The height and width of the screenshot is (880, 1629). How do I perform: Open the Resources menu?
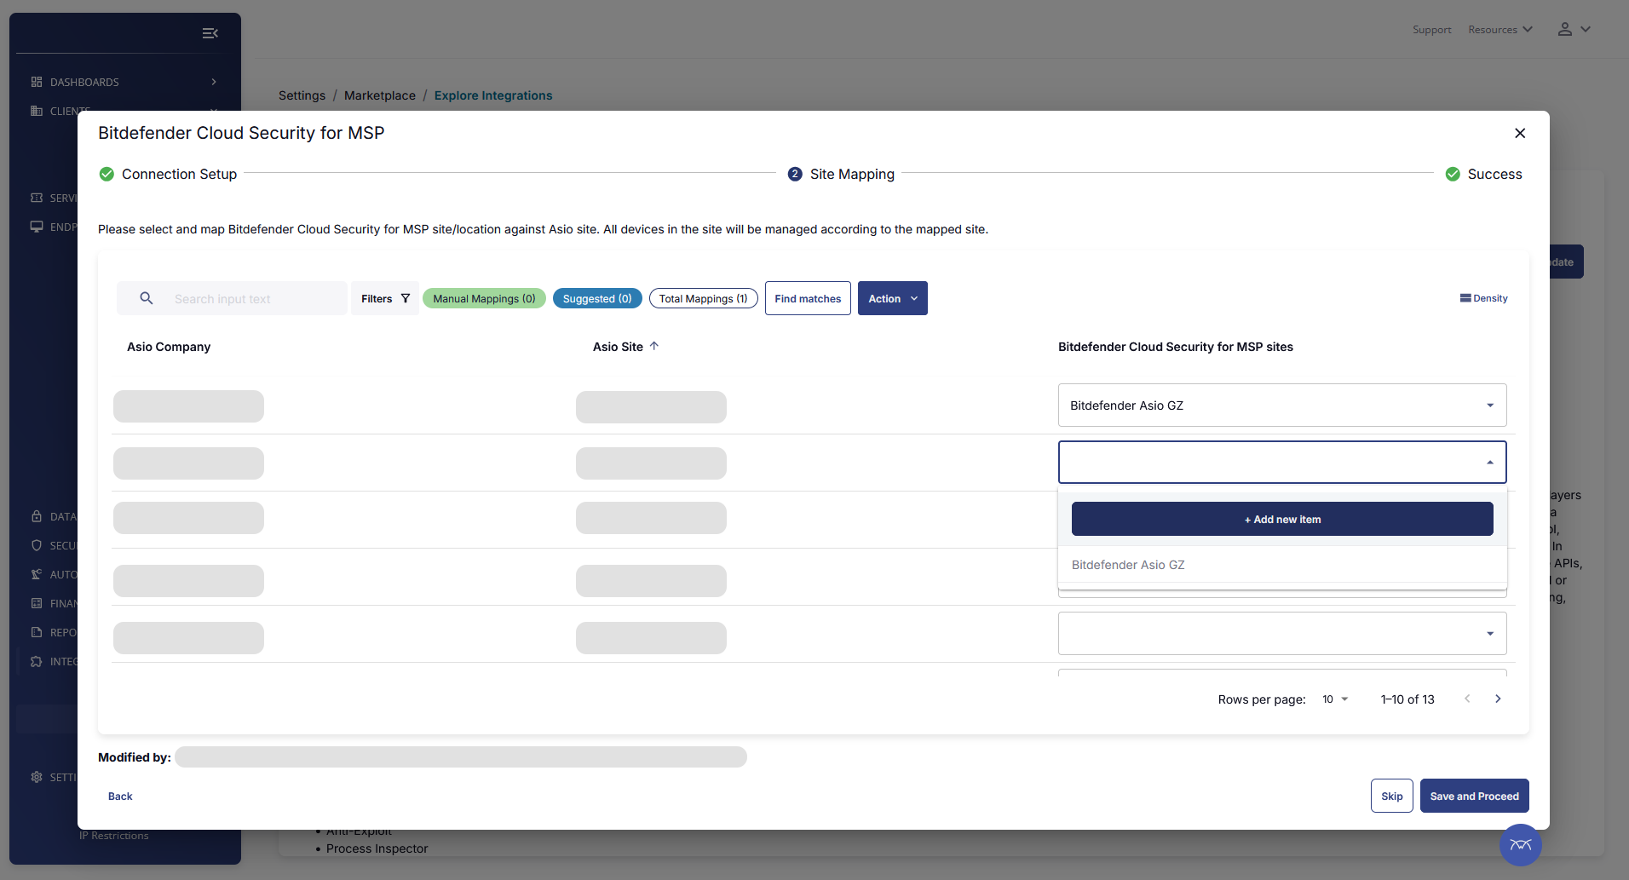coord(1499,29)
